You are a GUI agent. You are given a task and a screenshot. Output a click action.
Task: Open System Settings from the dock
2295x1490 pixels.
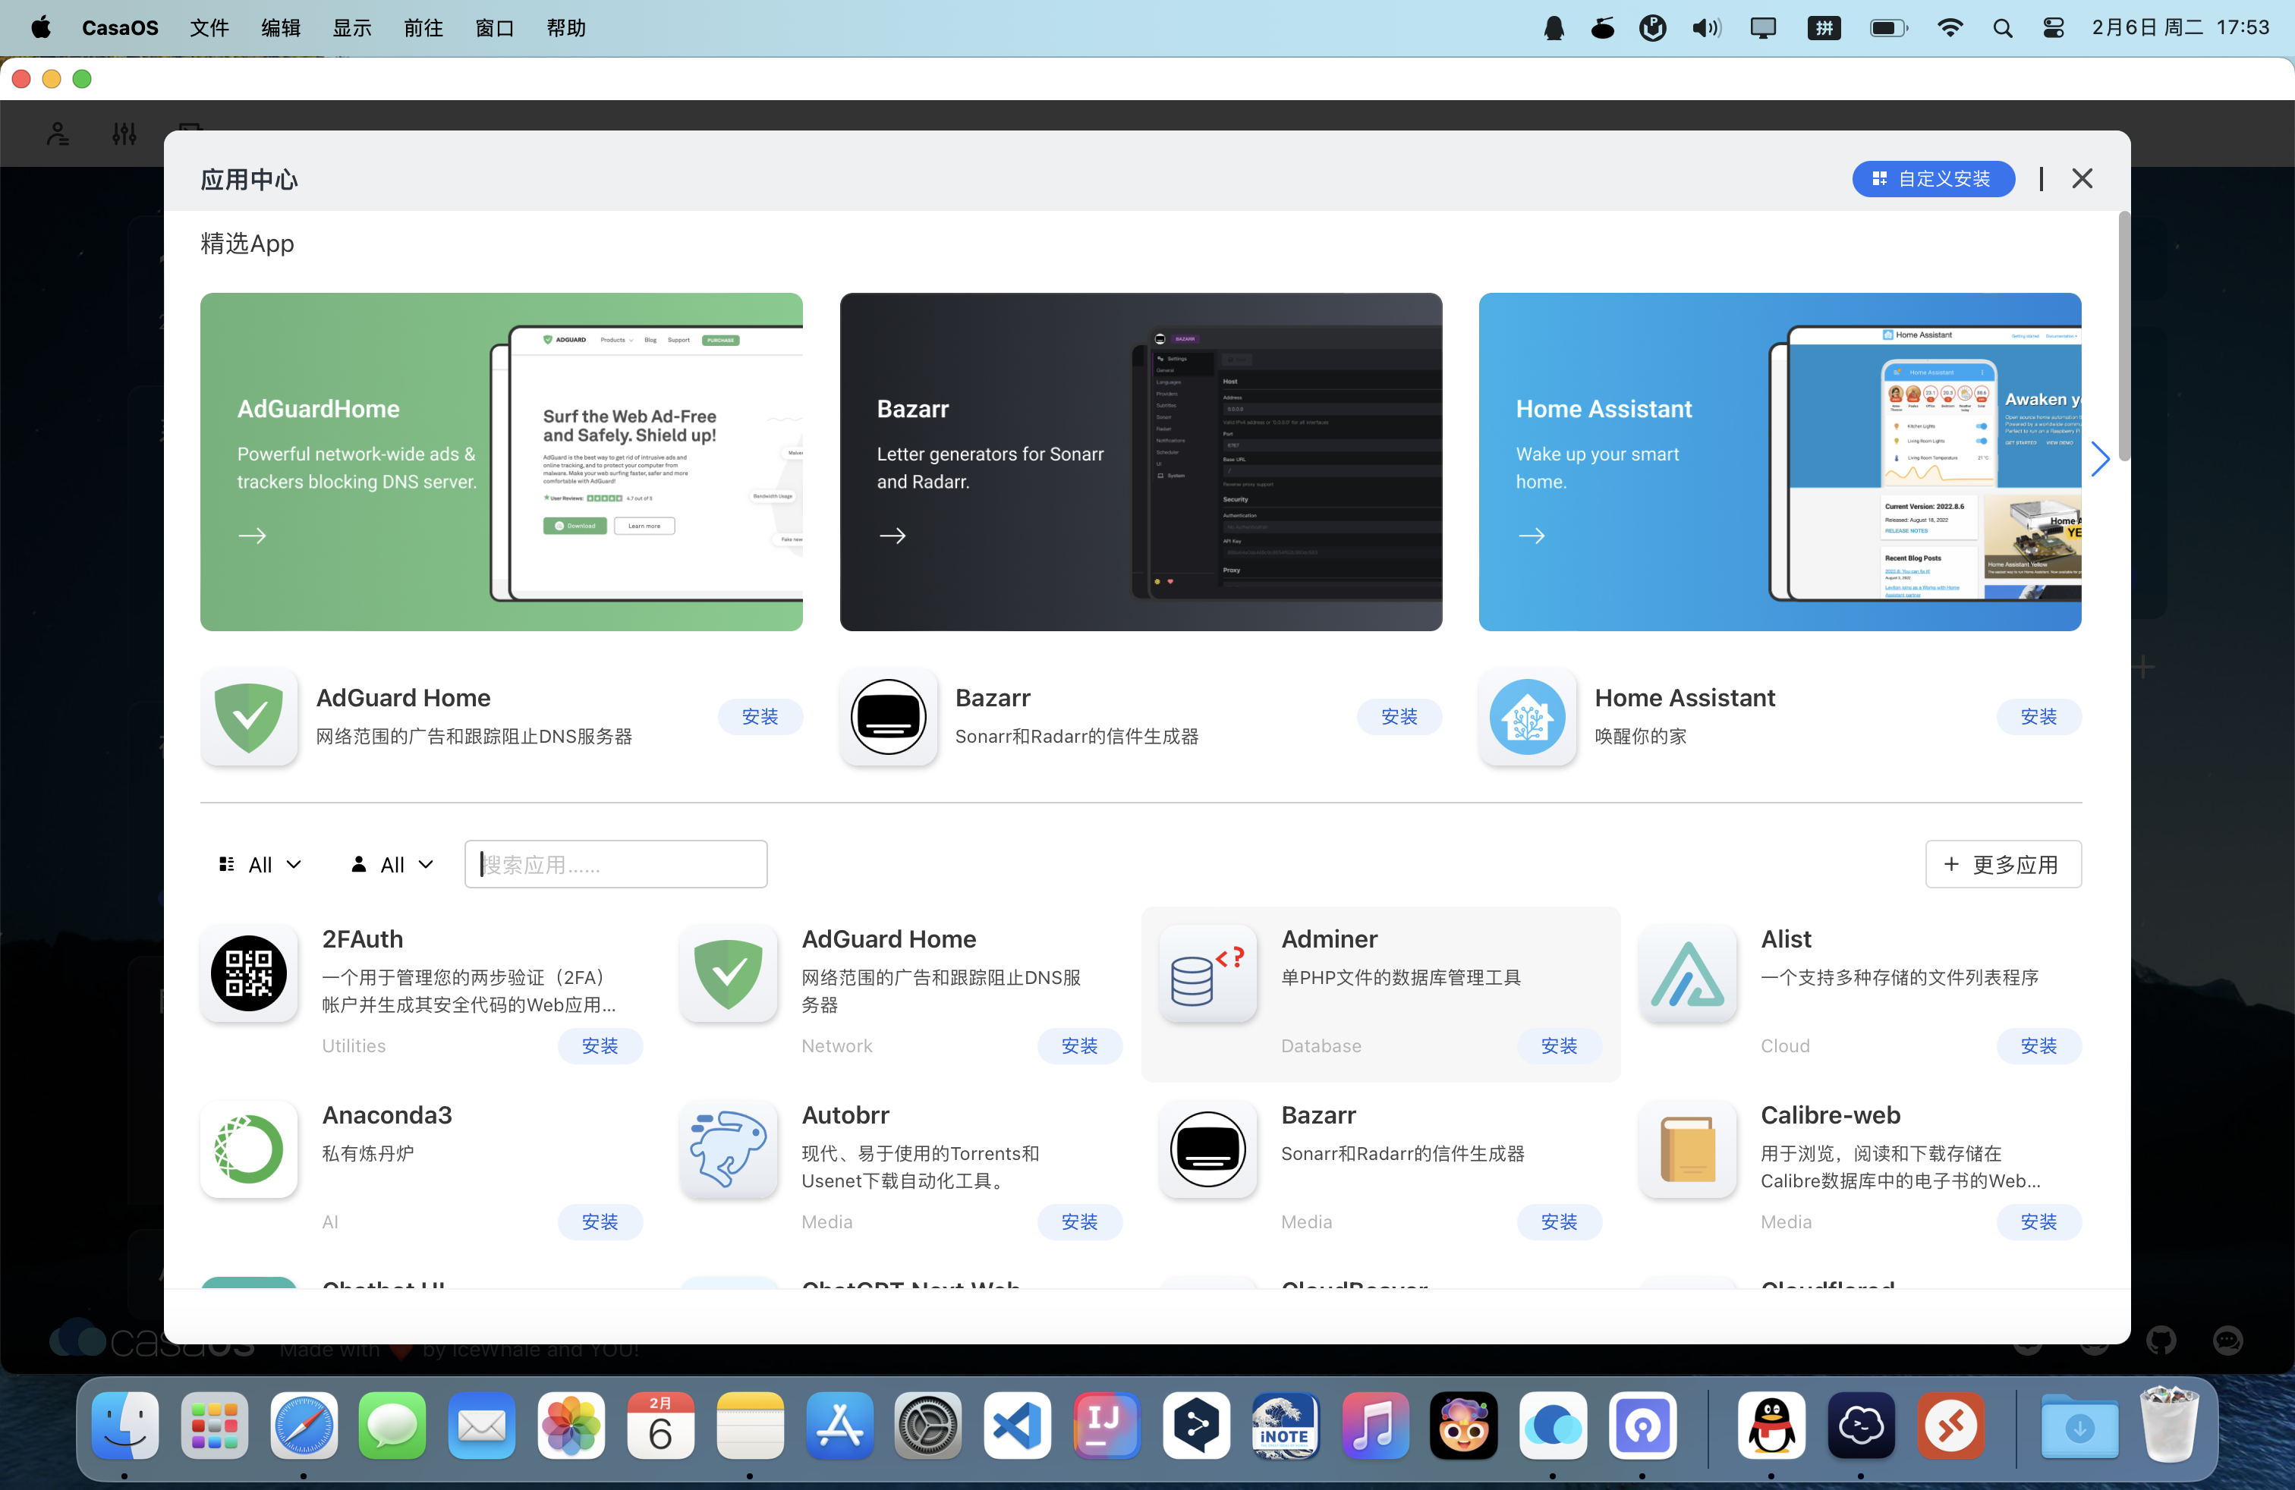(927, 1425)
